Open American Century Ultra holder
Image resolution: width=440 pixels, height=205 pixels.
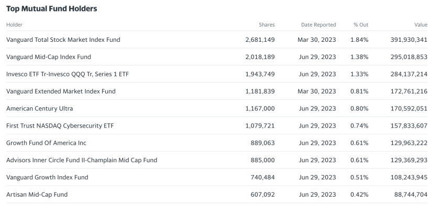coord(40,109)
